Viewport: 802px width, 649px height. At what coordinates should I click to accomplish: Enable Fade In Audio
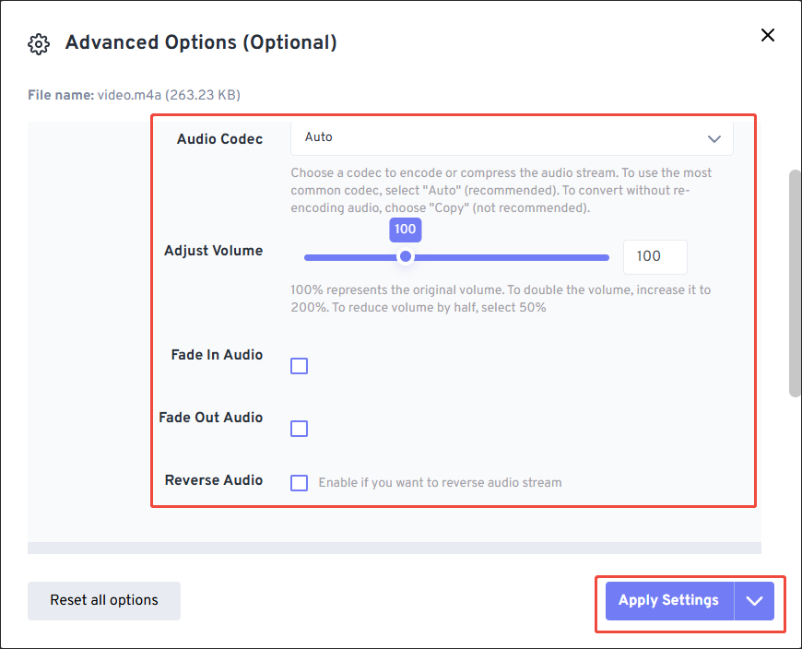coord(299,366)
